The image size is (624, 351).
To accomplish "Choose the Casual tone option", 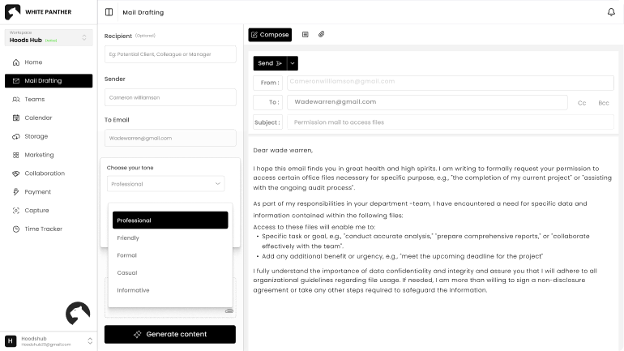I will (x=127, y=272).
